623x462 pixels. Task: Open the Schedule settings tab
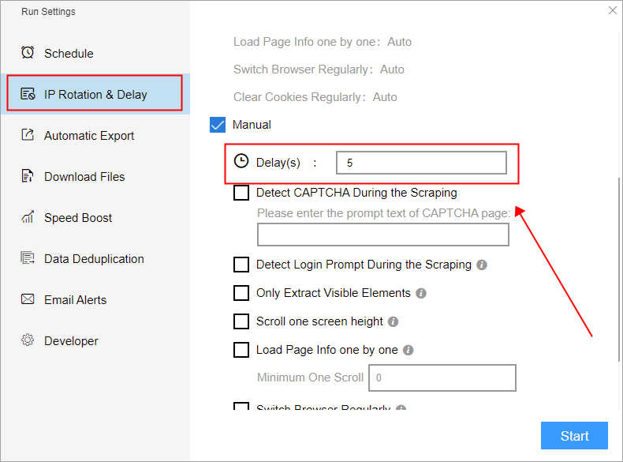pyautogui.click(x=69, y=54)
